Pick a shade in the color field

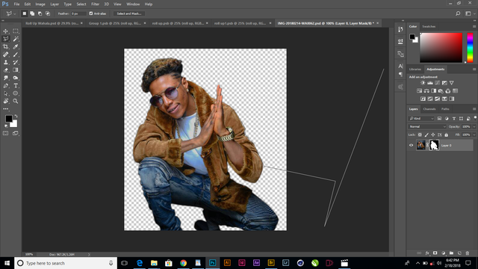(x=441, y=48)
